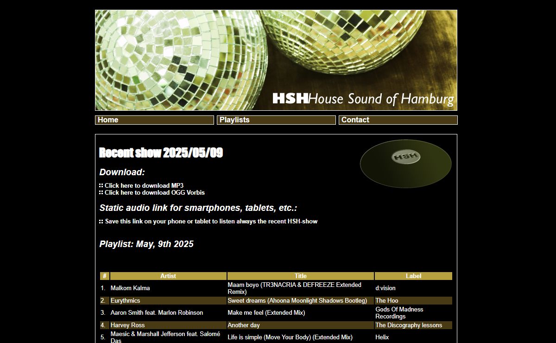Click the Artist column header
The width and height of the screenshot is (556, 343).
[x=168, y=276]
